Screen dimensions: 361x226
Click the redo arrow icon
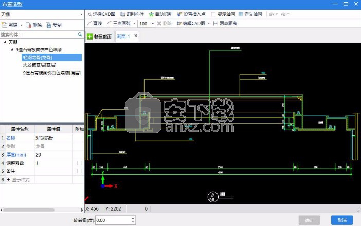click(x=283, y=14)
